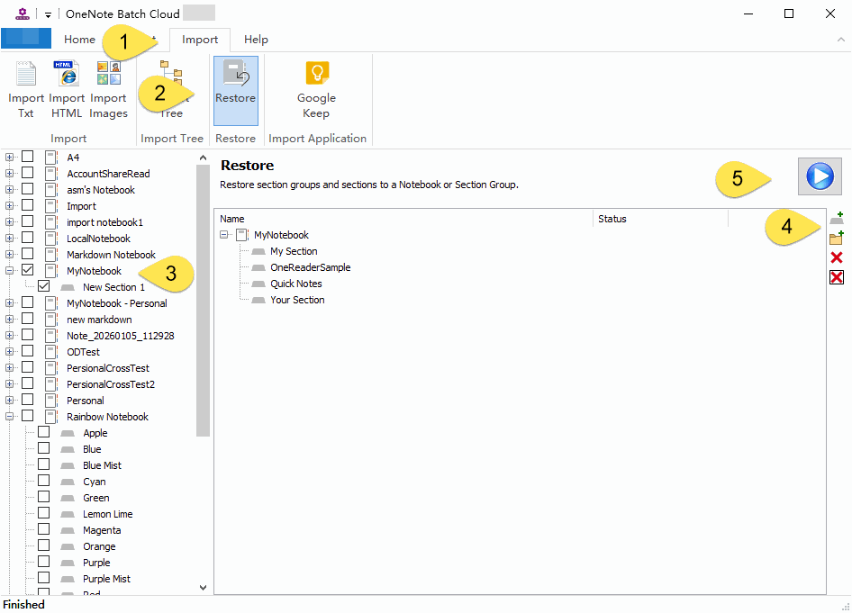This screenshot has width=852, height=613.
Task: Click the notebook tree vertical scrollbar
Action: [203, 297]
